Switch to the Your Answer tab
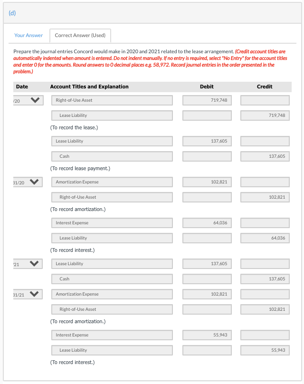Image resolution: width=304 pixels, height=384 pixels. [28, 35]
